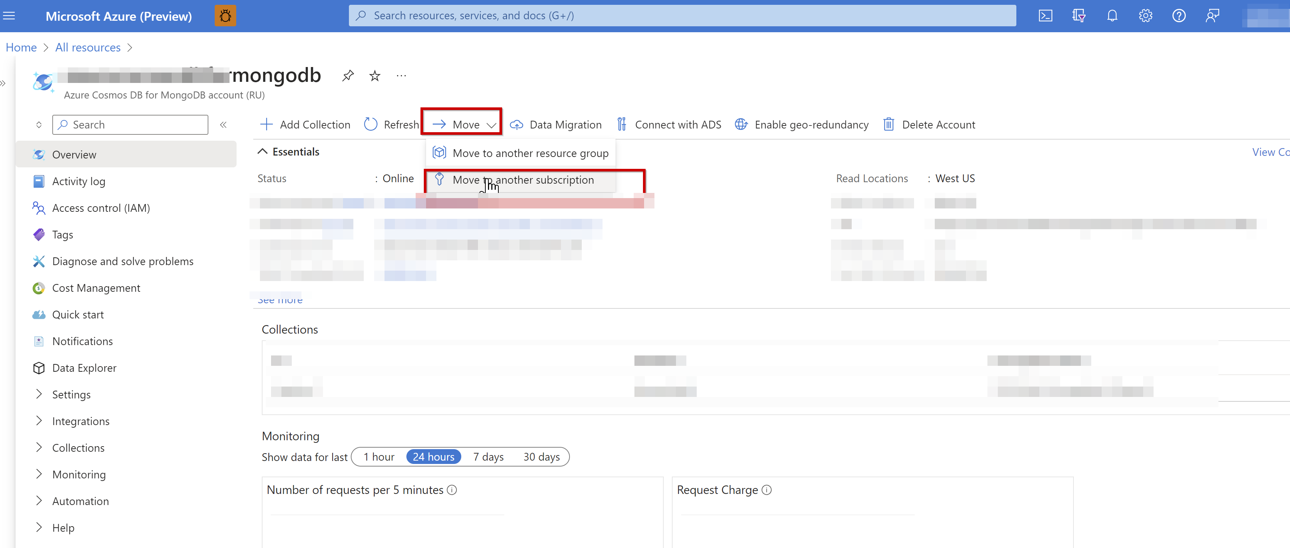
Task: Set monitoring range to 1 hour
Action: pyautogui.click(x=379, y=458)
